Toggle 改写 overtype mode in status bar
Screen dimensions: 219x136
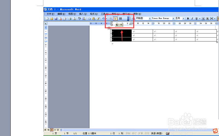[147, 134]
